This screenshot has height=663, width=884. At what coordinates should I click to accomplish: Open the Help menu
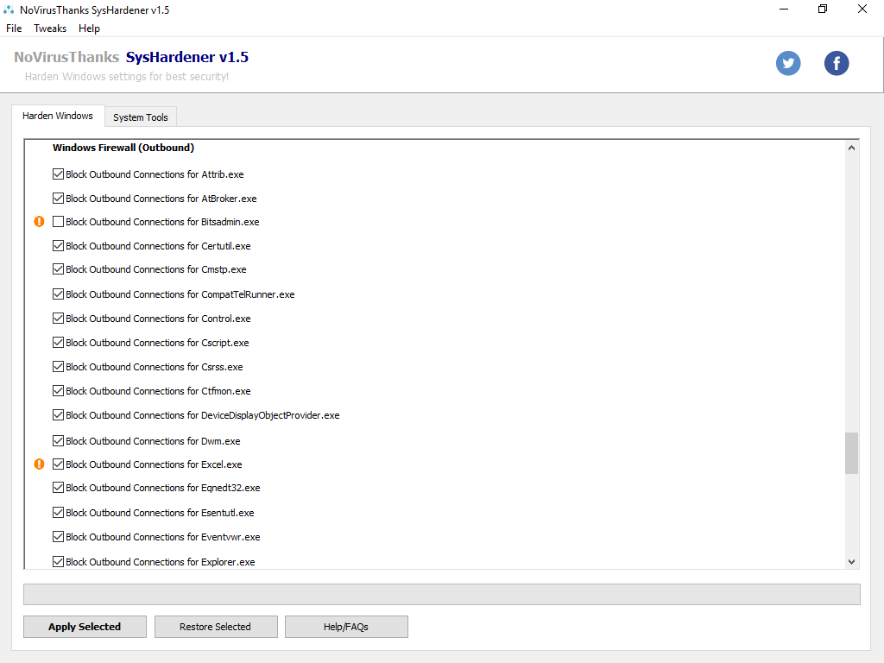pos(89,28)
